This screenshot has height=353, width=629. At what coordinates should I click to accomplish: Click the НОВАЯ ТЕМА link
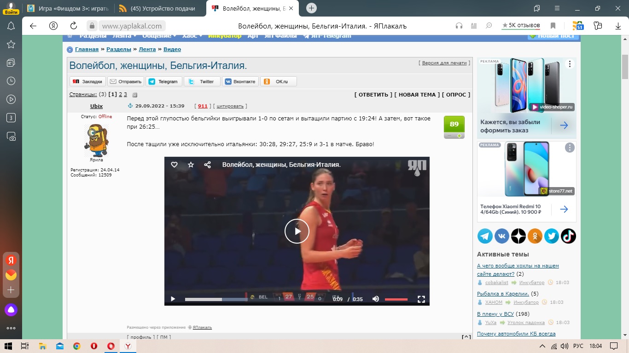point(417,95)
